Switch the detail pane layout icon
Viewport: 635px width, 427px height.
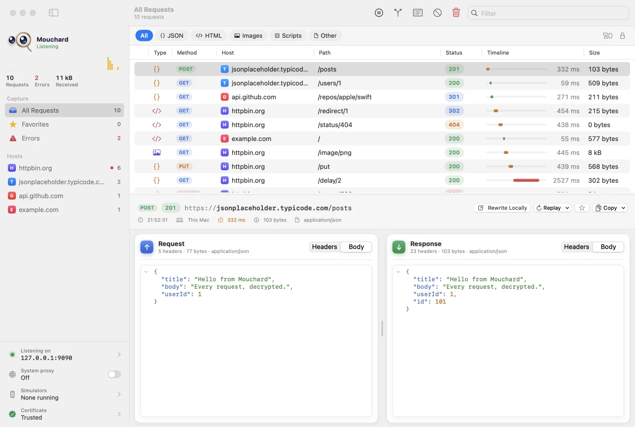[608, 36]
